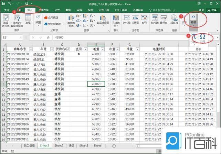Screen dimensions: 221x154
Task: Select the Sheet2 sheet tab
Action: click(x=59, y=145)
